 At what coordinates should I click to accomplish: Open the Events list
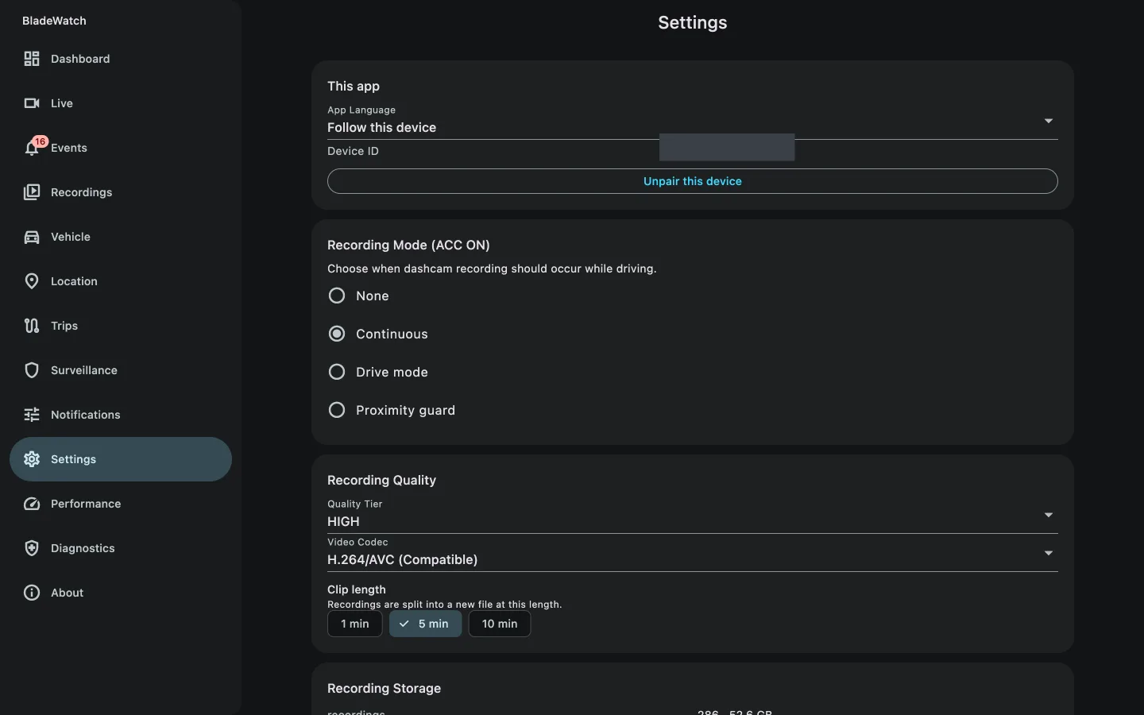pyautogui.click(x=121, y=148)
